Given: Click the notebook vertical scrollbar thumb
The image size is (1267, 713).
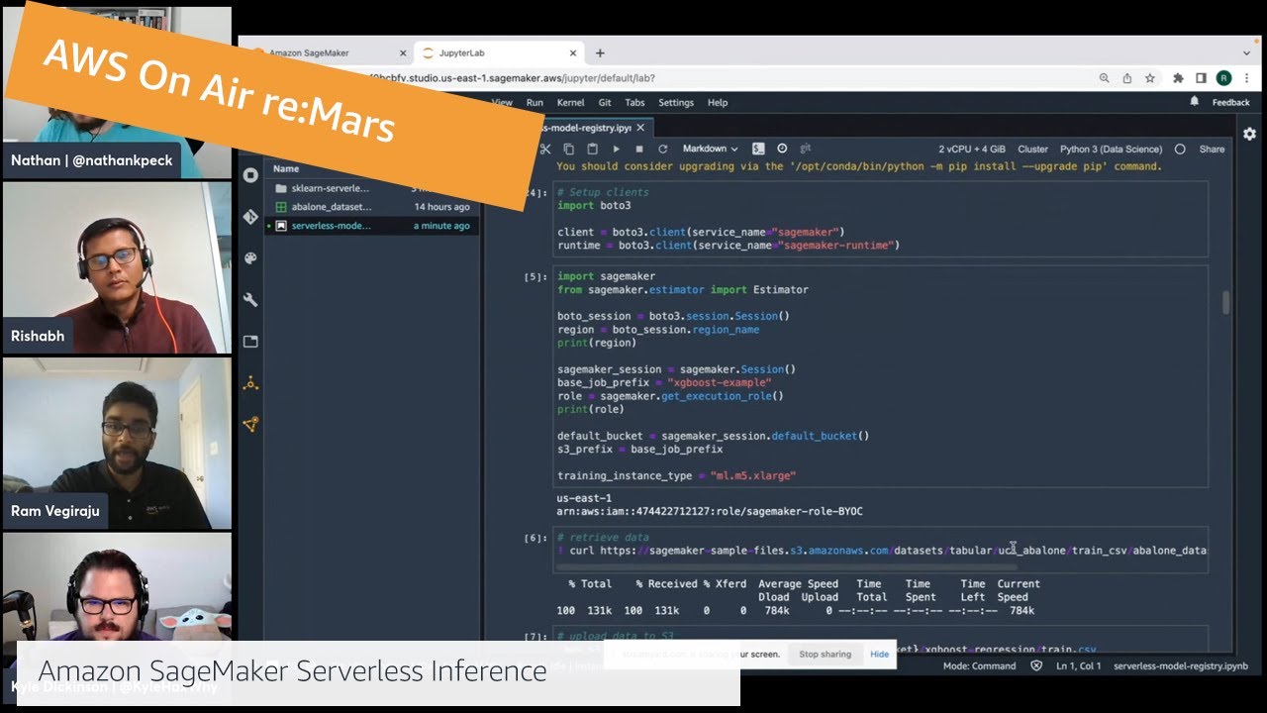Looking at the screenshot, I should tap(1225, 303).
